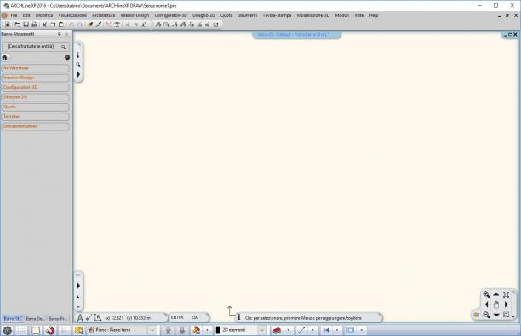Click the Paste clipboard icon
The height and width of the screenshot is (336, 521).
click(60, 25)
